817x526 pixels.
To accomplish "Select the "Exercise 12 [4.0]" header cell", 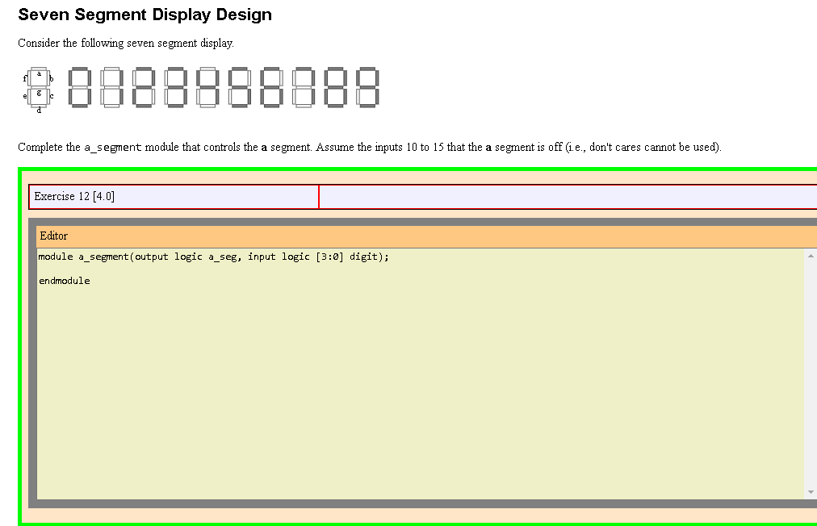I will [172, 196].
